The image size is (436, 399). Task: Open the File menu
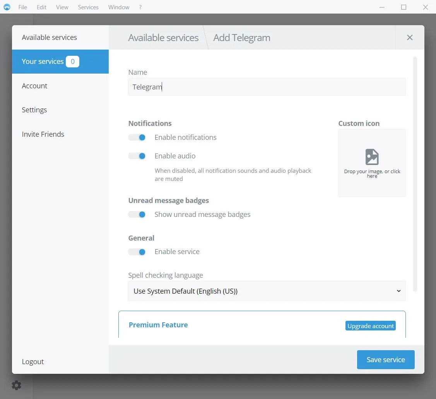pyautogui.click(x=22, y=7)
